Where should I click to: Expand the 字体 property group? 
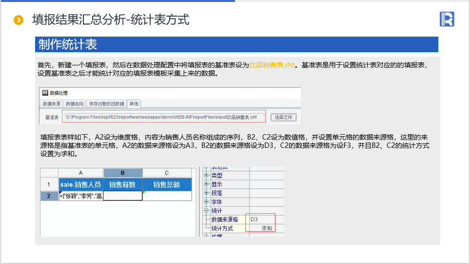click(206, 202)
